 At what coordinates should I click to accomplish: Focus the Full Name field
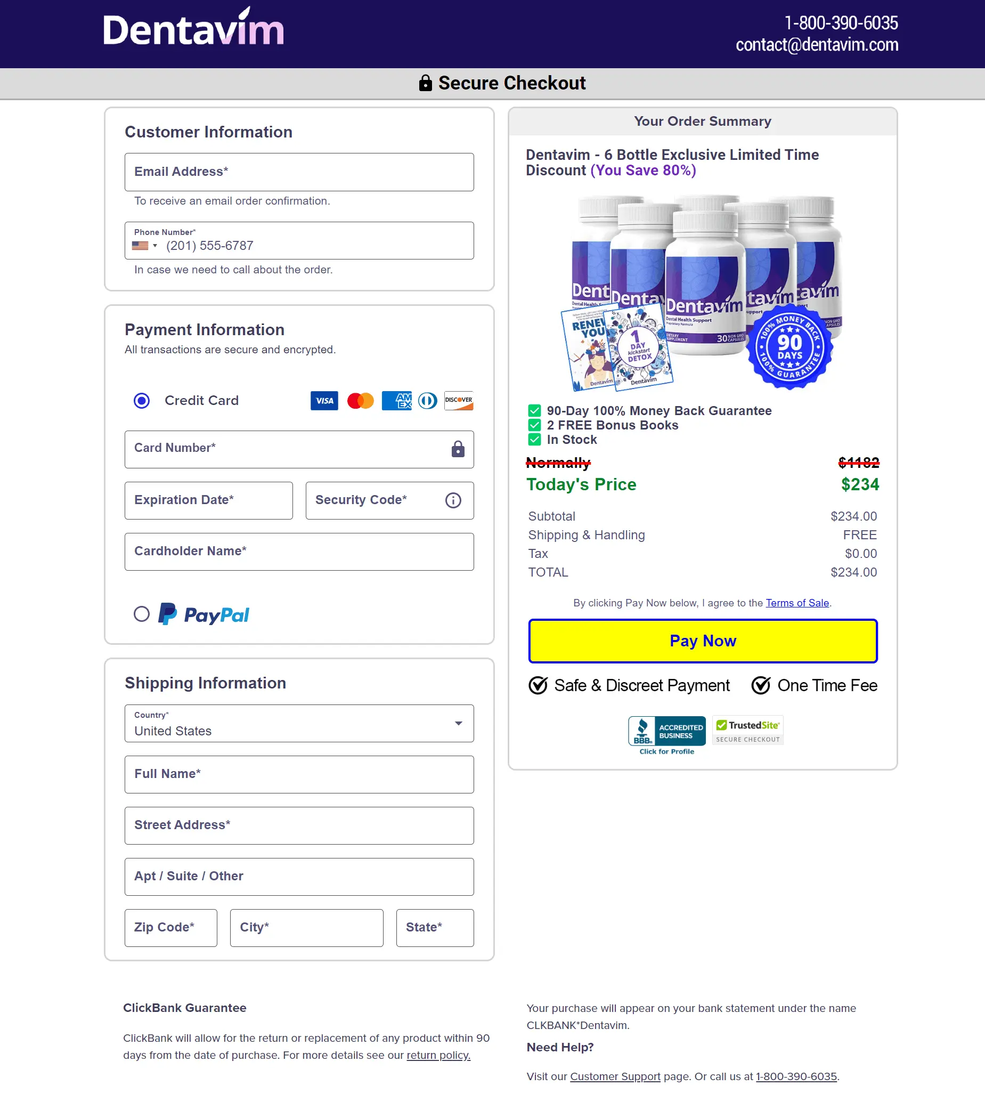pyautogui.click(x=299, y=774)
